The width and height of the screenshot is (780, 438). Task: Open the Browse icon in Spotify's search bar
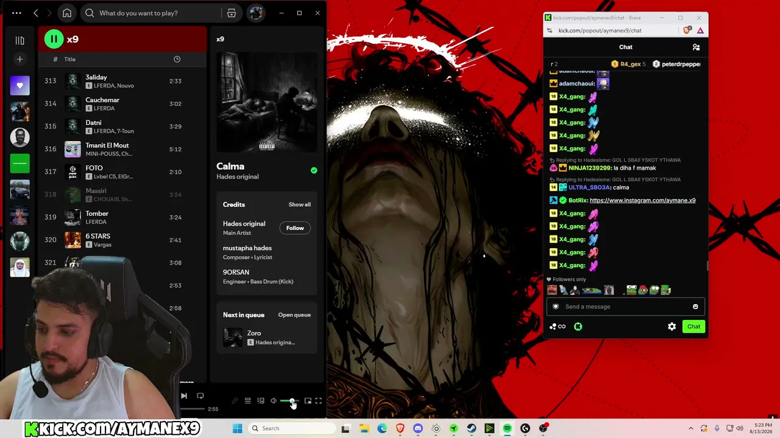(x=232, y=13)
